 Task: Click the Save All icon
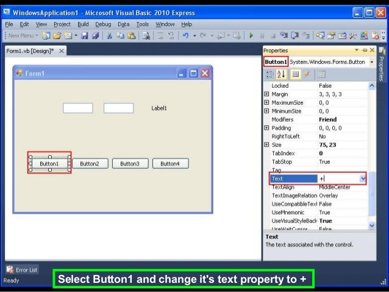pos(96,36)
